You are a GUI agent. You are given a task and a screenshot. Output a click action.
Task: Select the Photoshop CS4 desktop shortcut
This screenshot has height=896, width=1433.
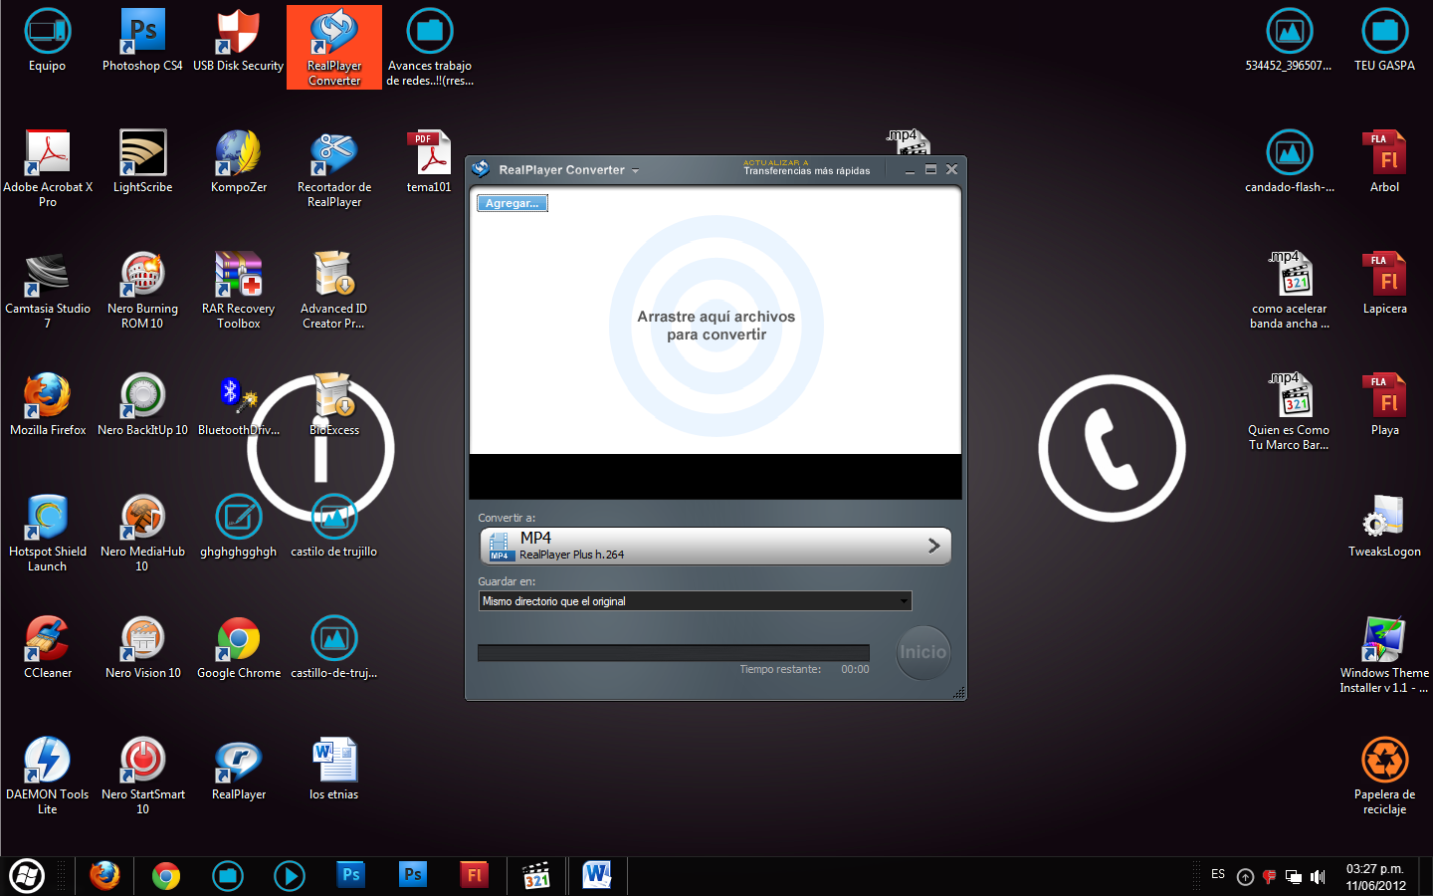[x=142, y=42]
